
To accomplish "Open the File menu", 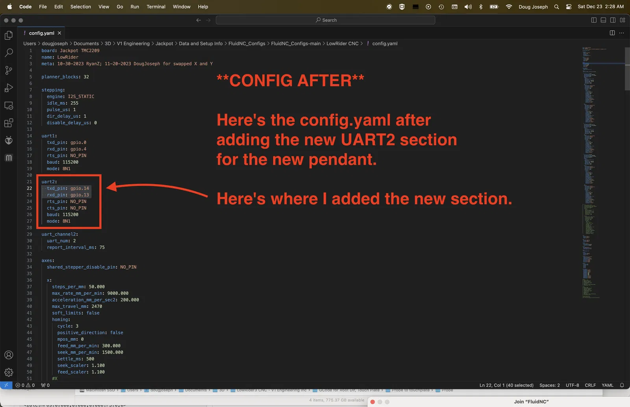I will tap(43, 7).
